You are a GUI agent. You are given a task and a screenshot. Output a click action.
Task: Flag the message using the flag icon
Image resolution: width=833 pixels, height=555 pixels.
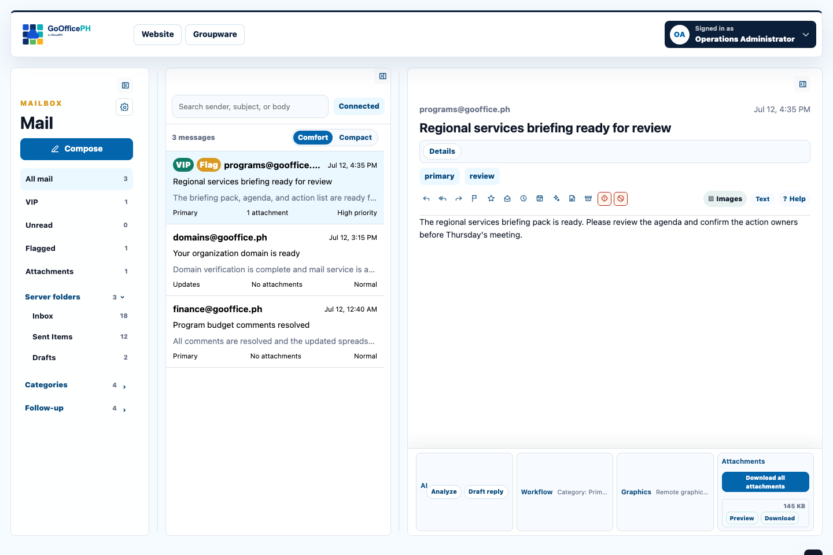pyautogui.click(x=474, y=199)
